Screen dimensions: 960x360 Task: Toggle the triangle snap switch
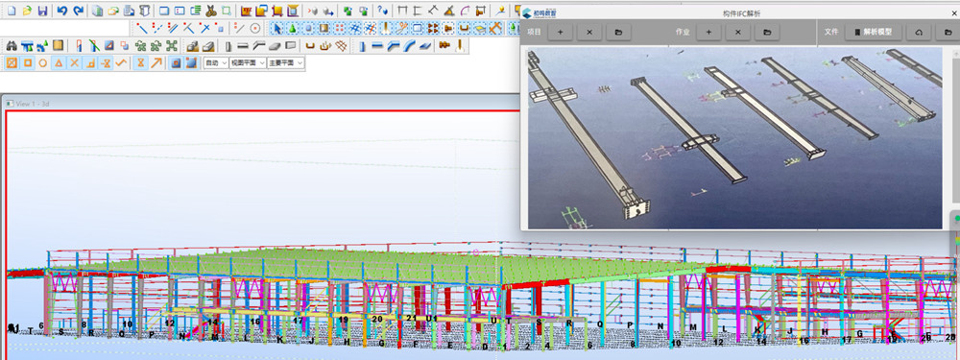point(59,62)
